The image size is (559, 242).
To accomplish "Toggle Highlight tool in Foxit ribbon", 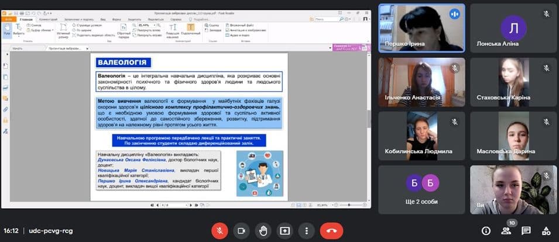I will coord(191,30).
